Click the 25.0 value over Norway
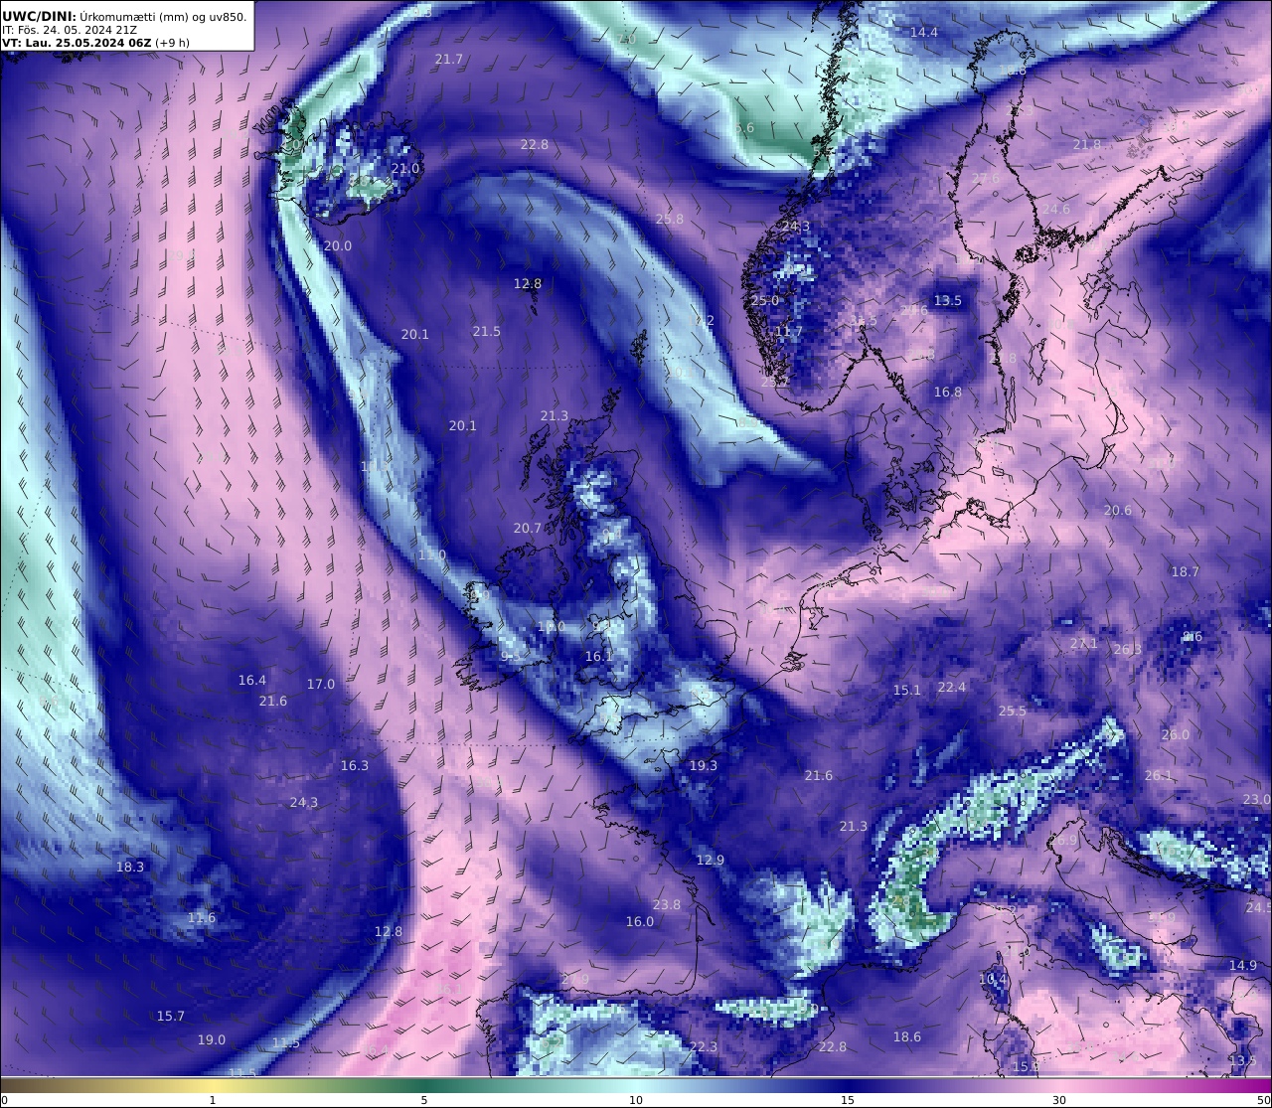1272x1108 pixels. tap(765, 300)
